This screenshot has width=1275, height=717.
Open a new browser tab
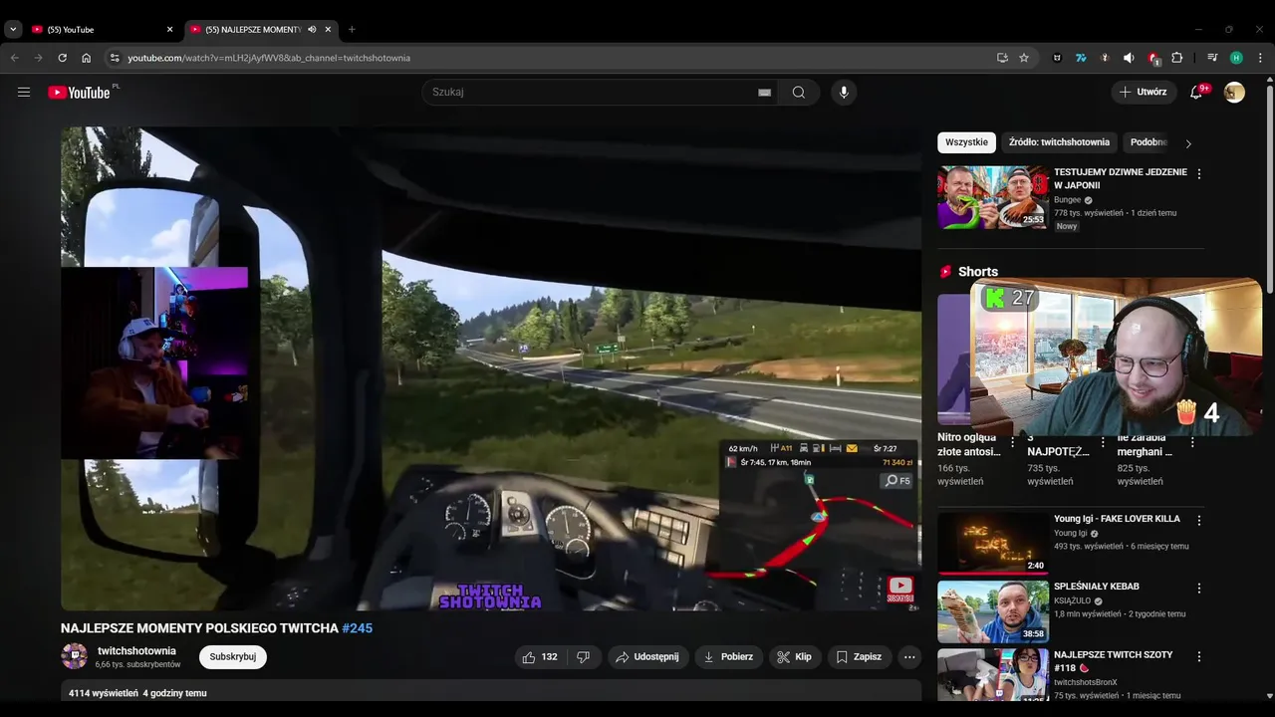click(x=352, y=30)
